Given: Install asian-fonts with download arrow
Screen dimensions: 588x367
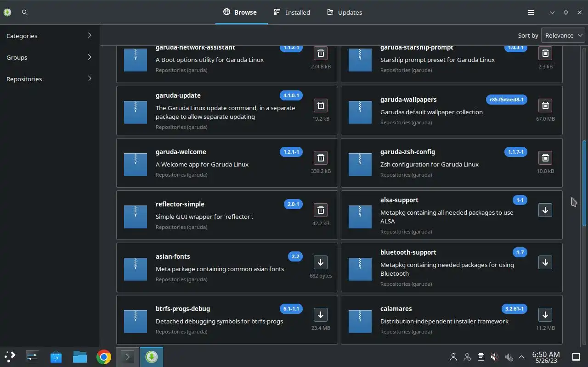Looking at the screenshot, I should click(321, 262).
